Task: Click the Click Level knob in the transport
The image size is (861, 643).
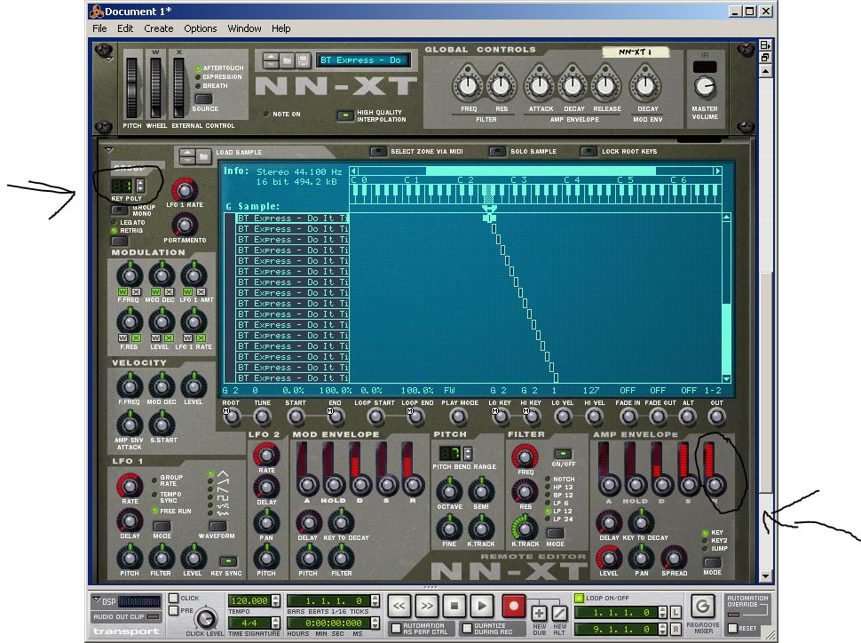Action: [x=205, y=619]
